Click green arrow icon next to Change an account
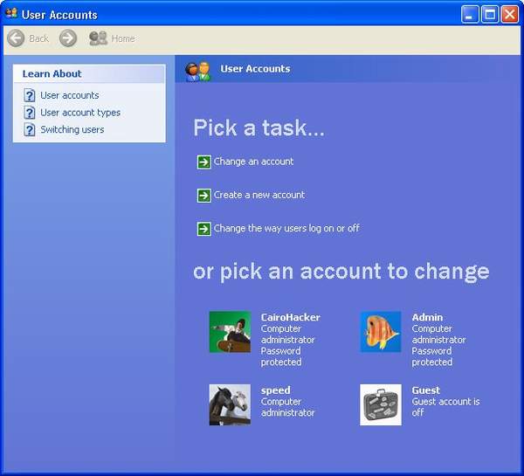The height and width of the screenshot is (476, 524). click(203, 162)
